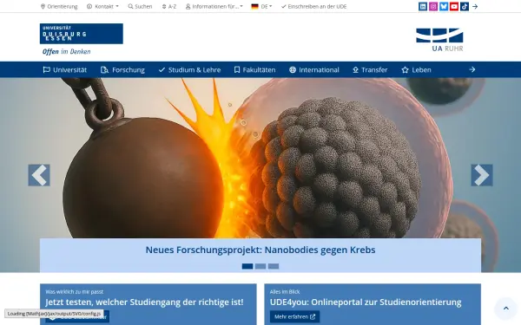Click the Universität Duisburg-Essen logo
The height and width of the screenshot is (325, 521).
click(82, 34)
